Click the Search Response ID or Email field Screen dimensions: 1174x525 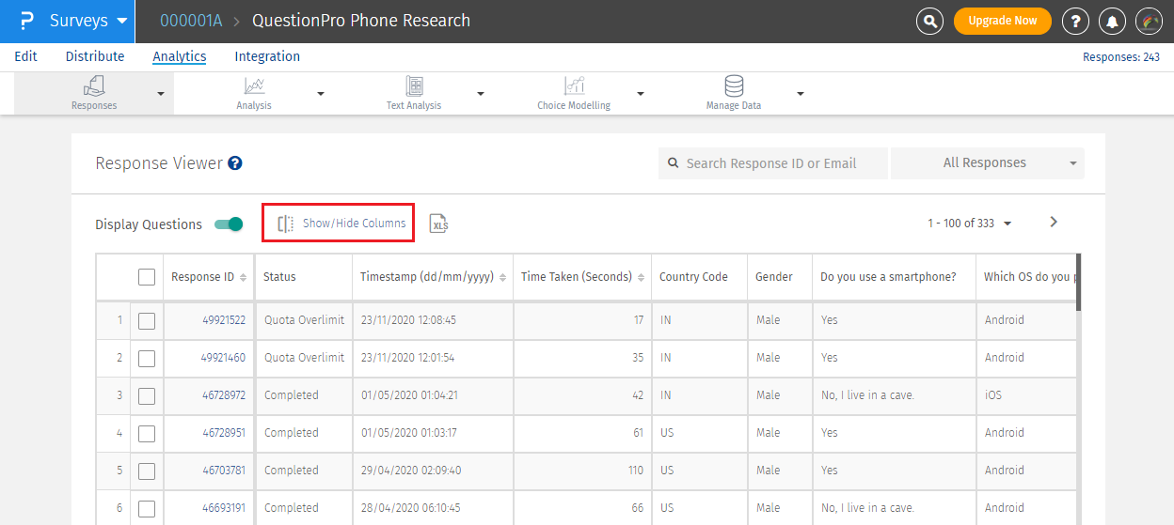point(773,162)
